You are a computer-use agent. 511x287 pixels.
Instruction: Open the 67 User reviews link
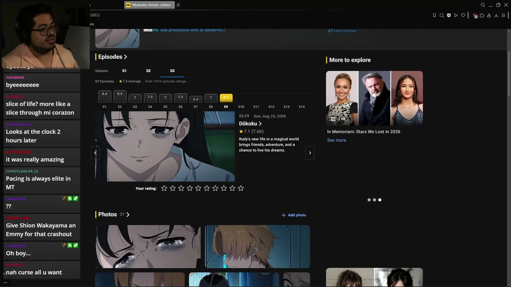(342, 31)
